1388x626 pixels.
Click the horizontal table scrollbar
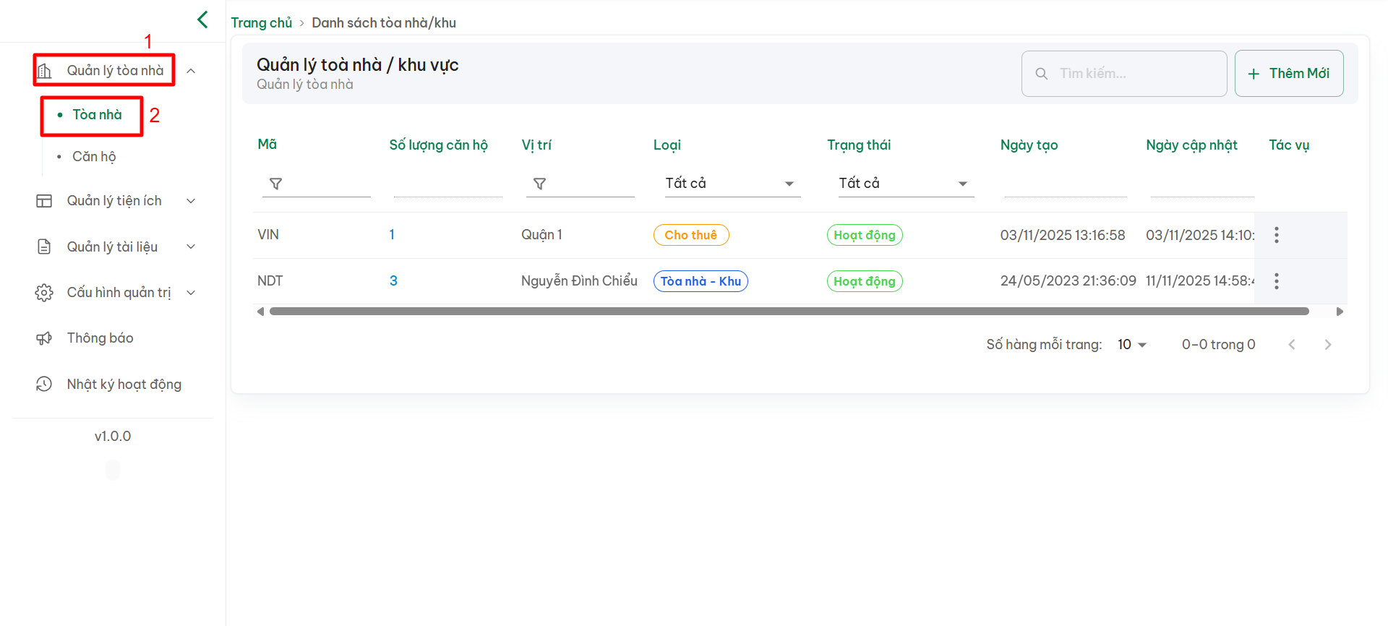tap(788, 312)
